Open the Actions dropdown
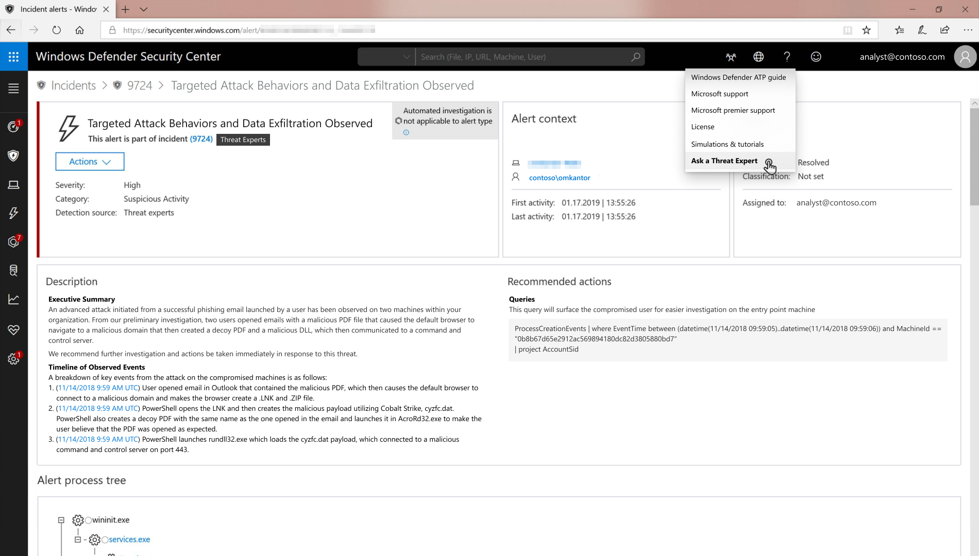Viewport: 979px width, 556px height. 90,161
